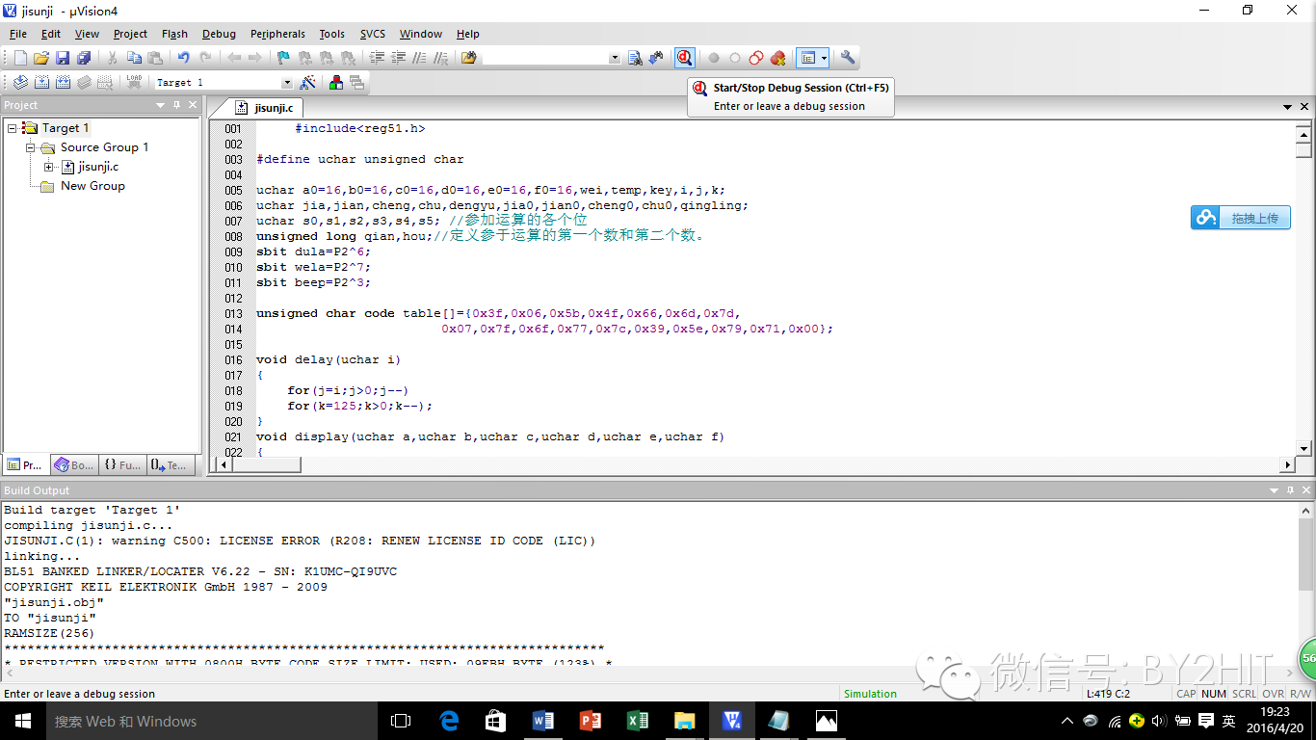Collapse the Source Group 1 node
Image resolution: width=1316 pixels, height=740 pixels.
31,147
